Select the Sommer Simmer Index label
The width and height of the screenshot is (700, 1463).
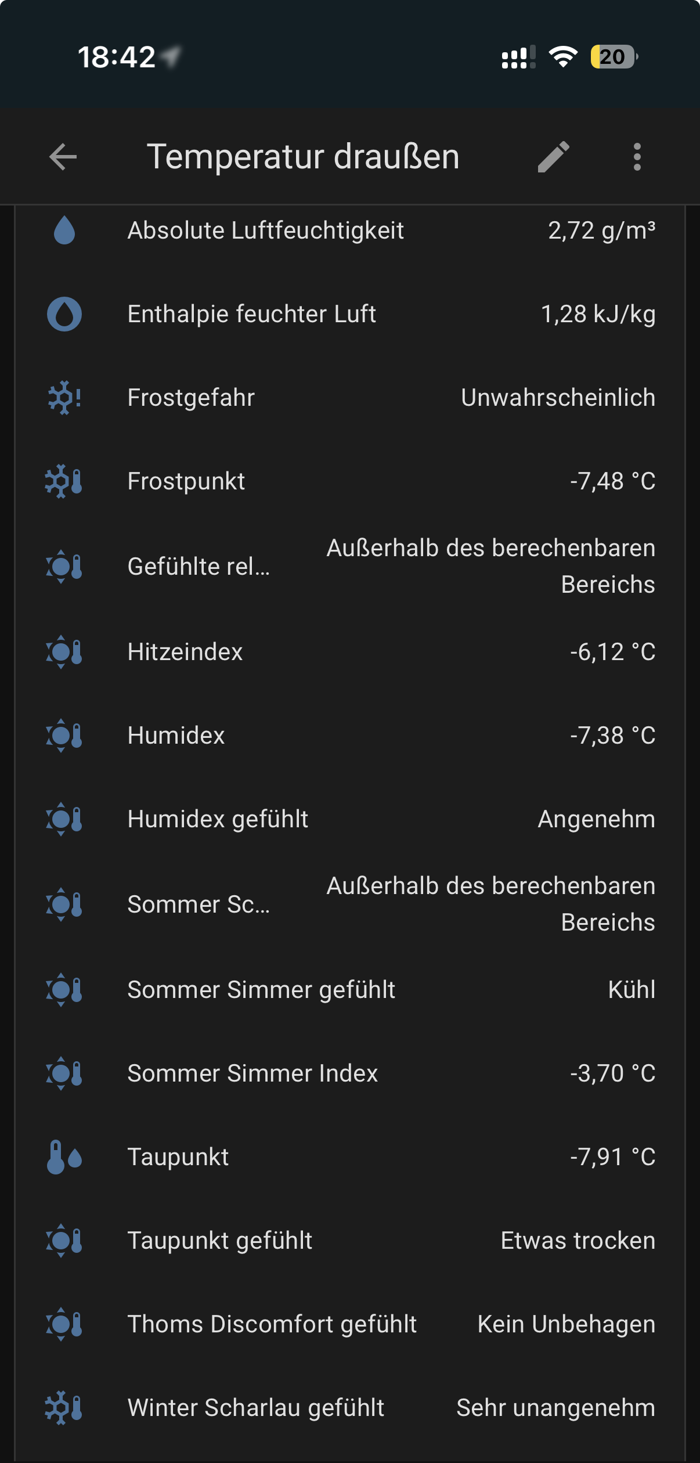pyautogui.click(x=252, y=1073)
